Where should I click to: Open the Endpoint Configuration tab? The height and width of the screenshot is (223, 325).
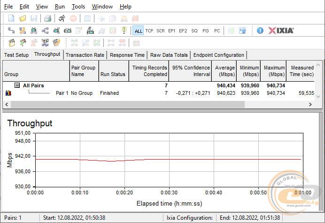point(219,55)
